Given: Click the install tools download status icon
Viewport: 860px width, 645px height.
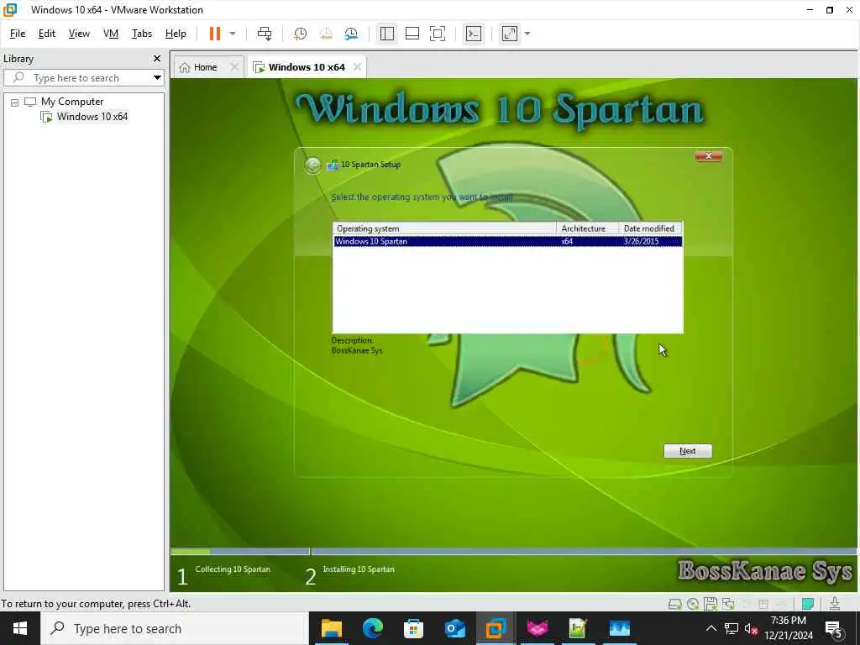Looking at the screenshot, I should click(x=835, y=604).
